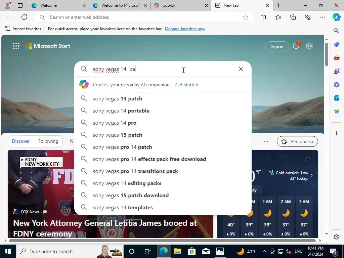Image resolution: width=344 pixels, height=258 pixels.
Task: Close the New tab tab
Action: [267, 5]
